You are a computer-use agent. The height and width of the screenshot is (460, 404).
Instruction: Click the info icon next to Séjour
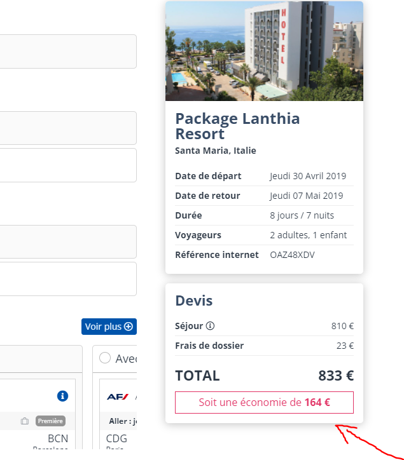(x=211, y=326)
